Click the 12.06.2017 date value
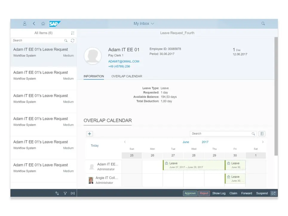 click(x=240, y=54)
